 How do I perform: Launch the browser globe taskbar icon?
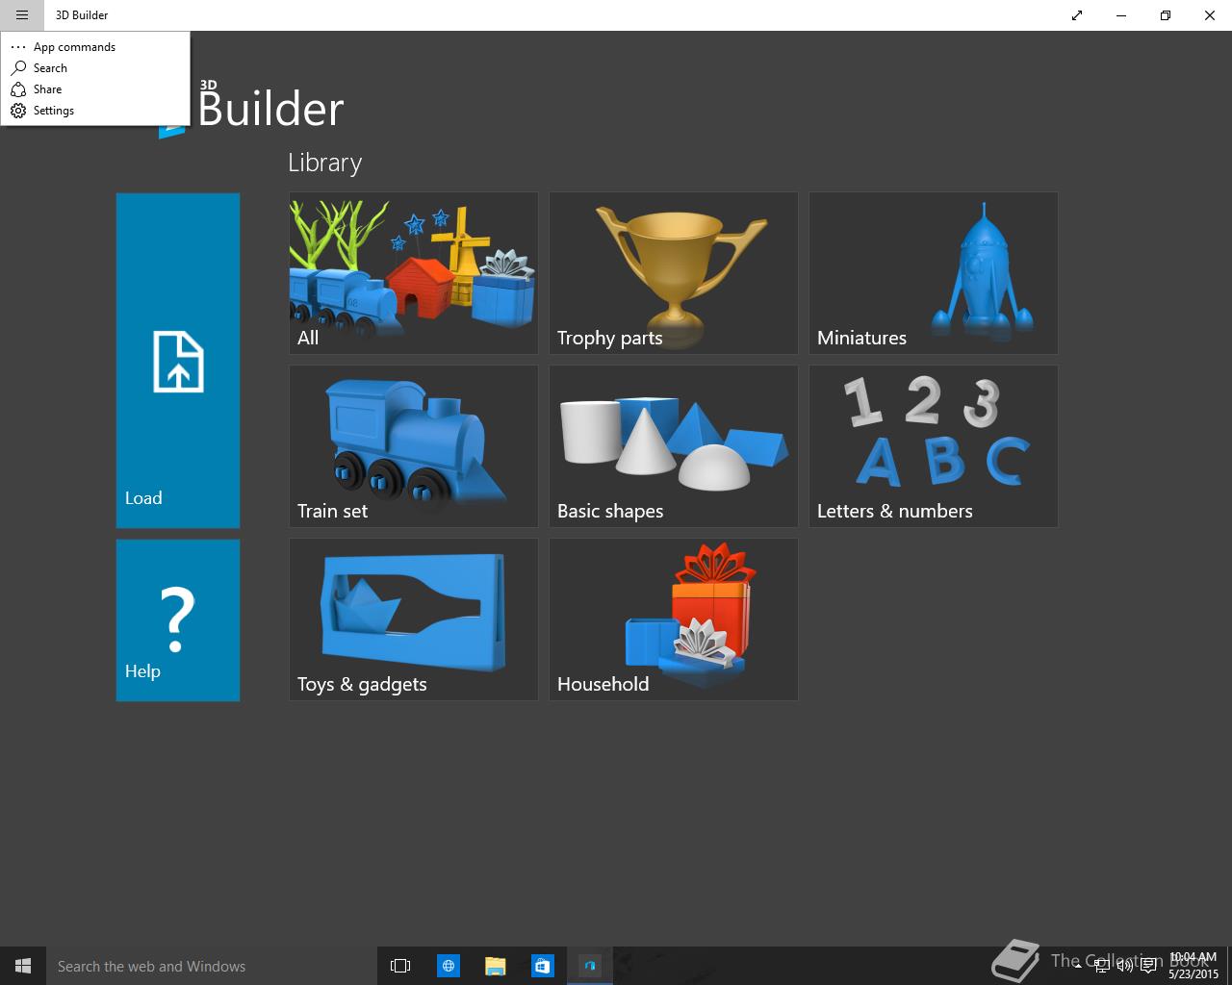[448, 966]
